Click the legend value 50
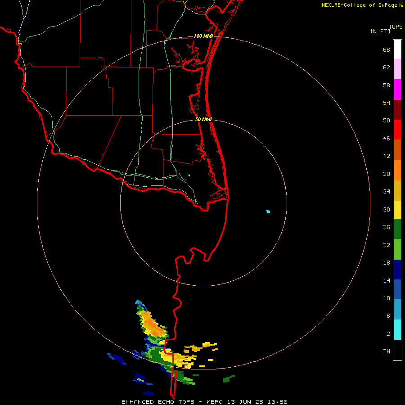This screenshot has width=405, height=405. 387,120
